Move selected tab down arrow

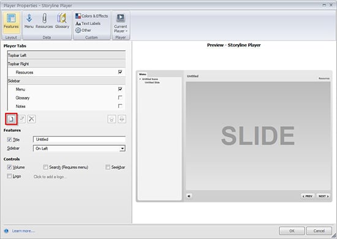click(x=122, y=119)
